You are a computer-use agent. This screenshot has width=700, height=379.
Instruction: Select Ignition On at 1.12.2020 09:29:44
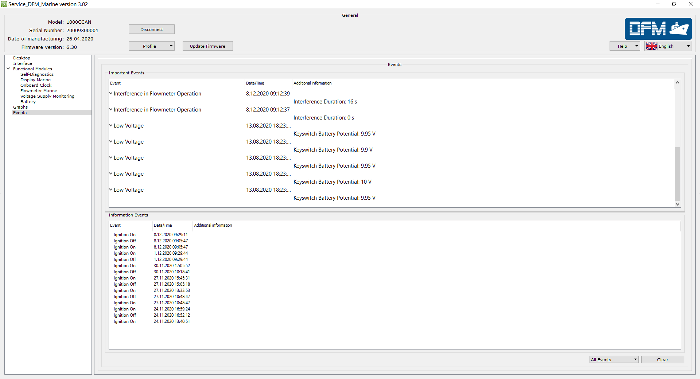(x=151, y=253)
